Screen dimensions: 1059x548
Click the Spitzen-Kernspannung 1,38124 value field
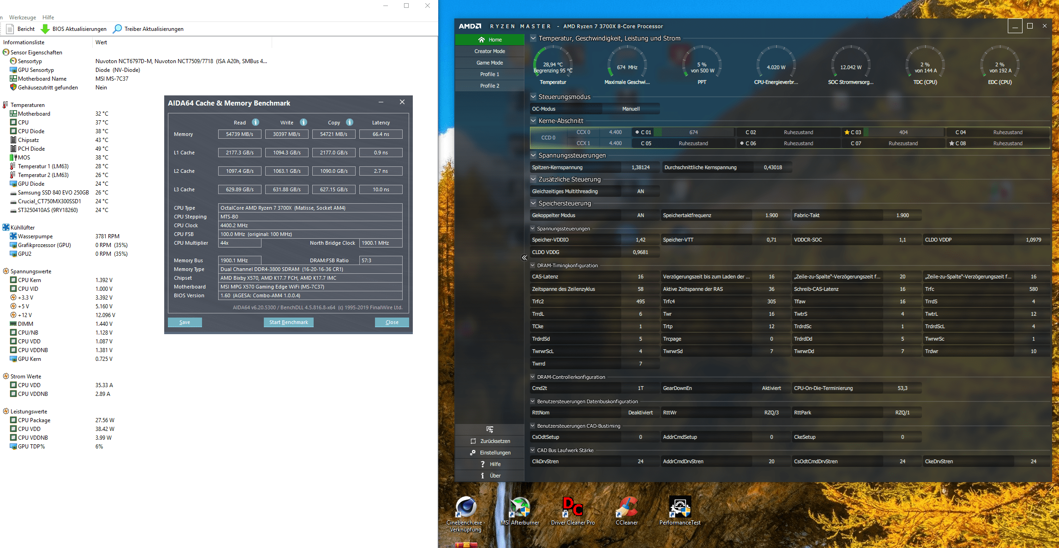[641, 167]
